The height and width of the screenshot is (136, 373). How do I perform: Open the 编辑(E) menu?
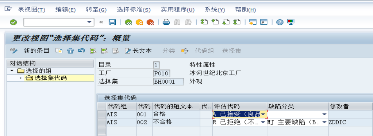click(x=65, y=10)
